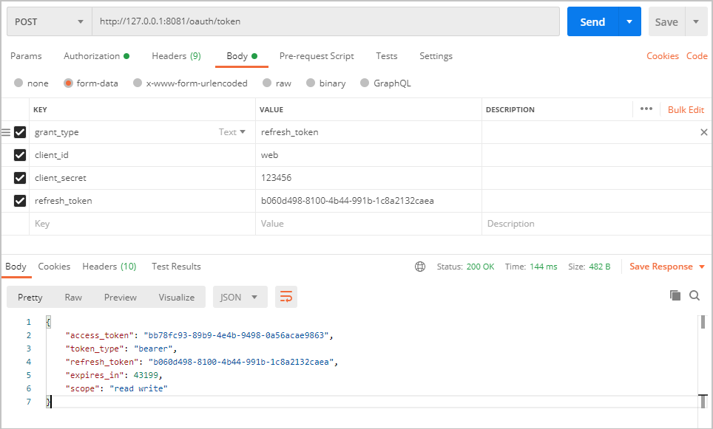713x429 pixels.
Task: Open the request Settings tab
Action: 436,56
